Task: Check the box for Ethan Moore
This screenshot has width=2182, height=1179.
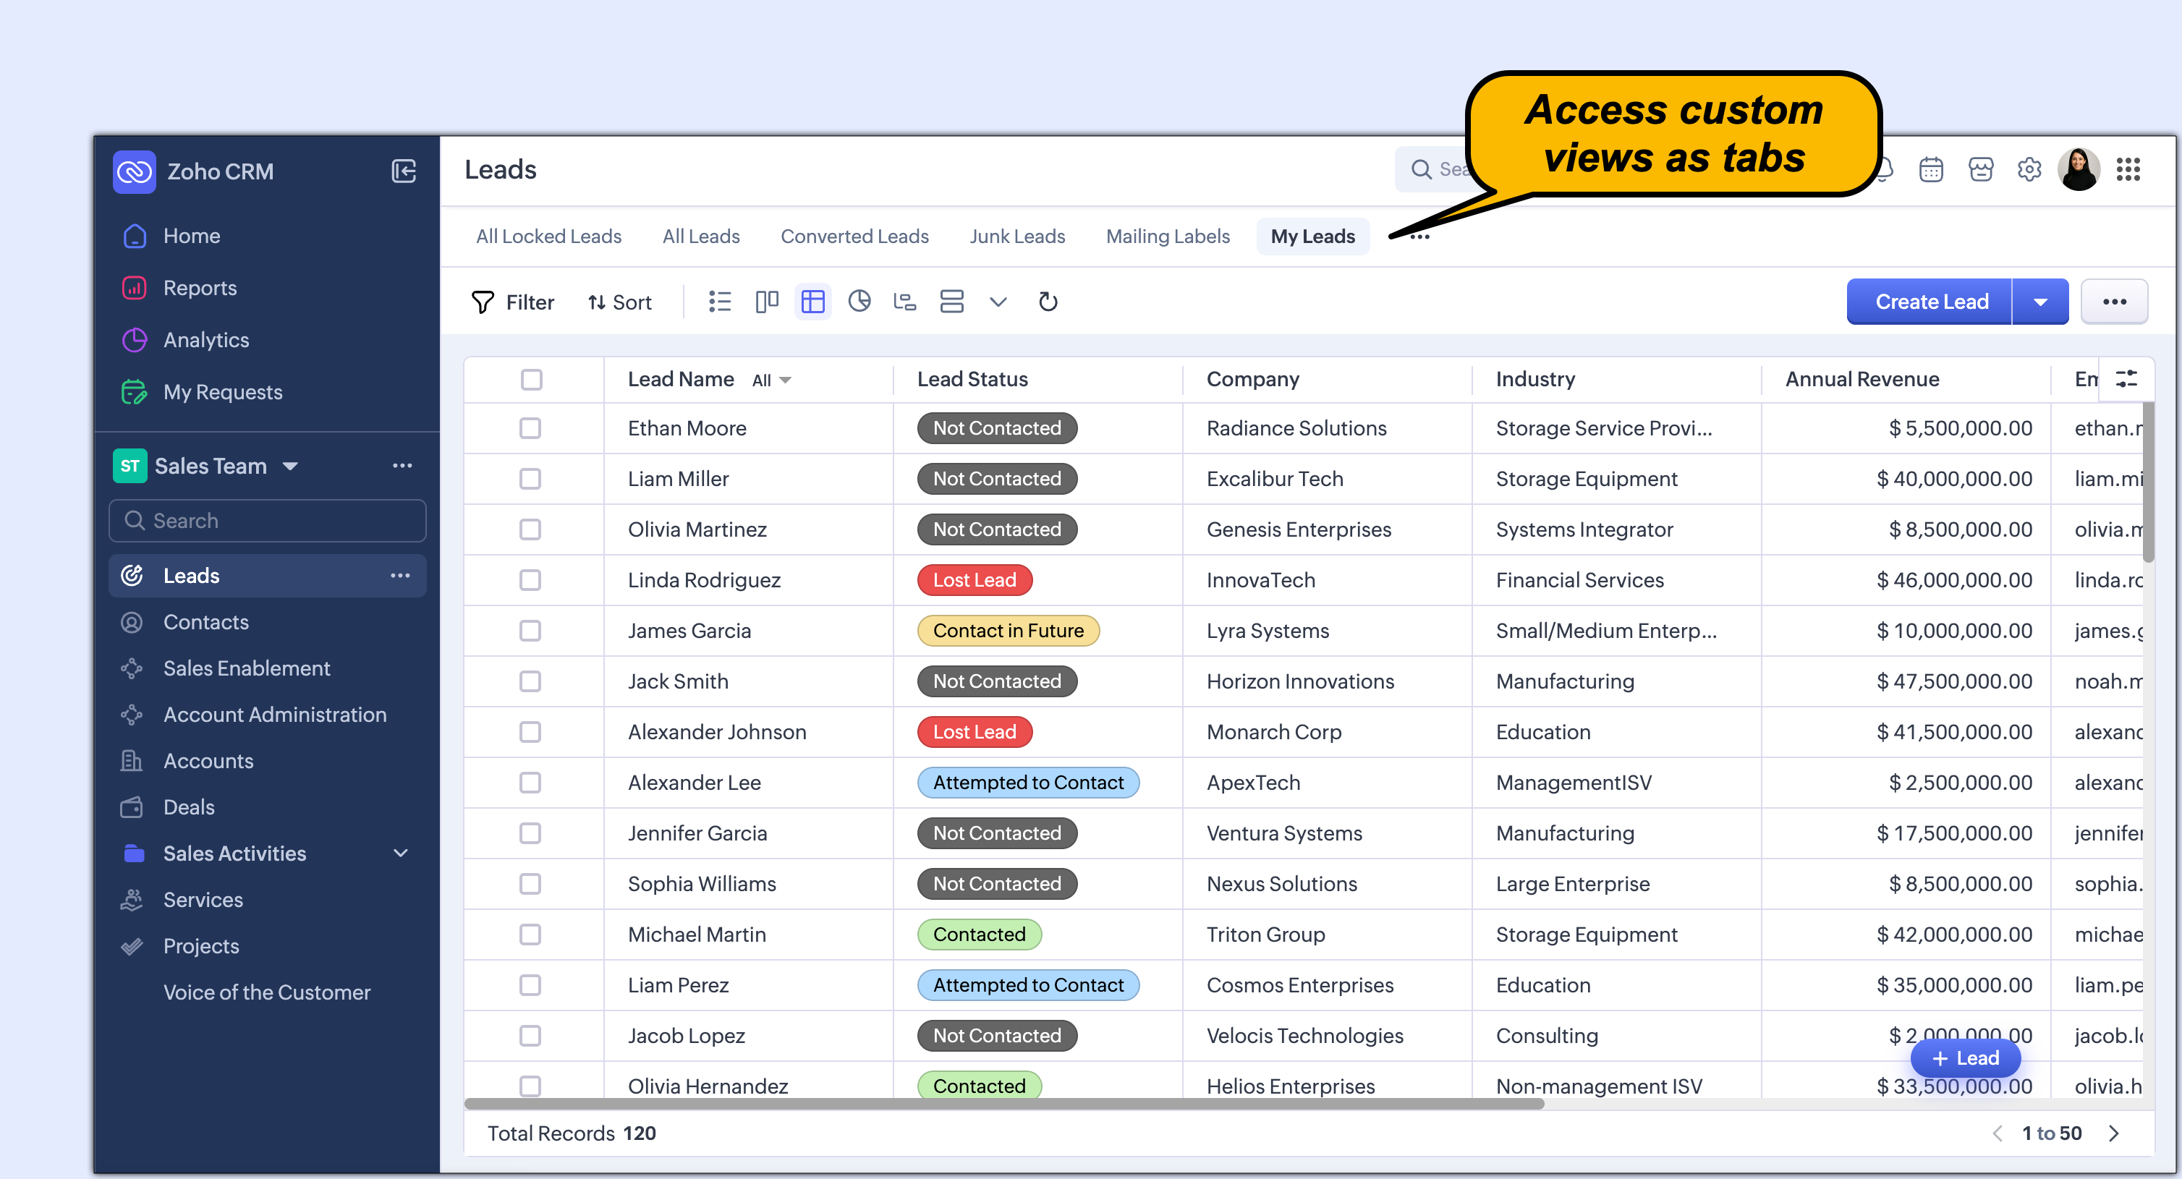Action: [x=530, y=429]
